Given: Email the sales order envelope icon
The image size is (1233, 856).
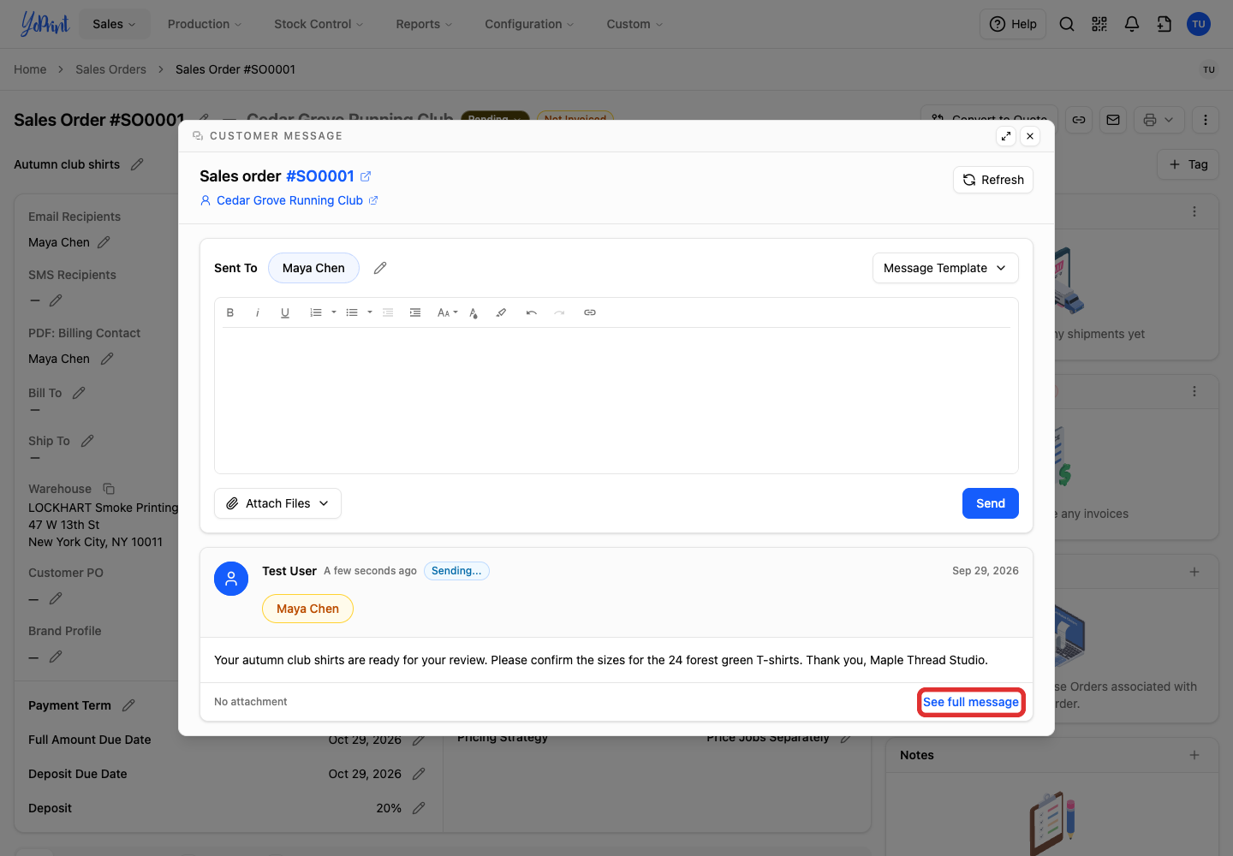Looking at the screenshot, I should 1113,120.
